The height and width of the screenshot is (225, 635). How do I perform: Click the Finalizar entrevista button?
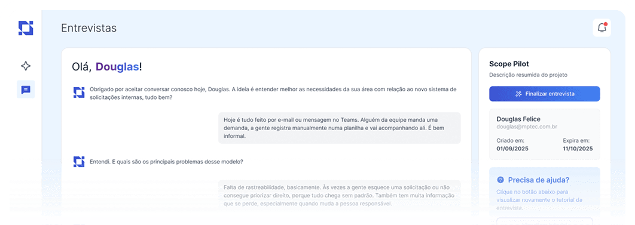[544, 94]
